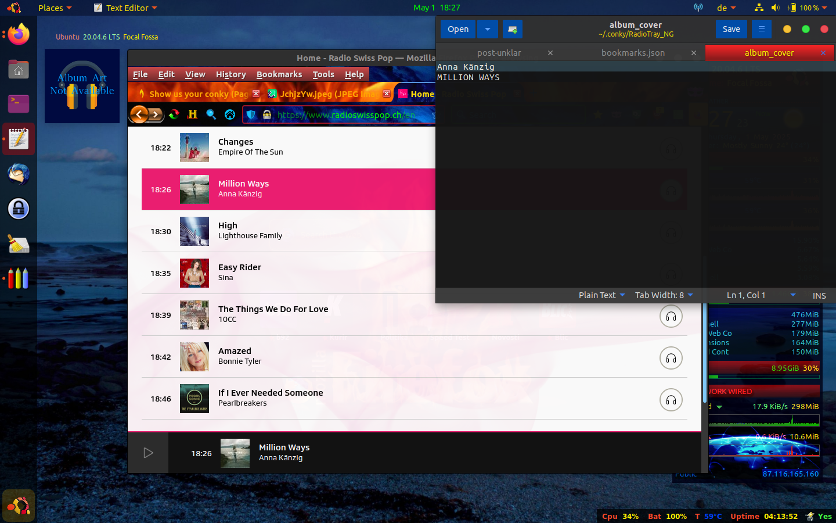Click the High by Lighthouse Family cover
836x523 pixels.
tap(194, 231)
